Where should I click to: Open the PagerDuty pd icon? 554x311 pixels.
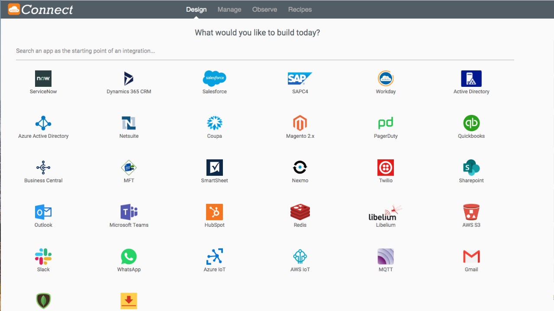coord(386,124)
